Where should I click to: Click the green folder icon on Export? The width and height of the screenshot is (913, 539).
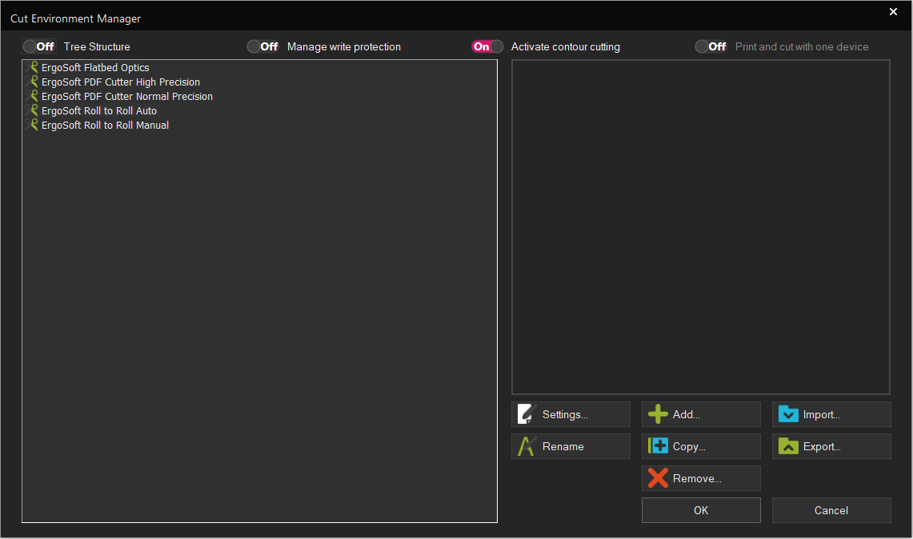pyautogui.click(x=788, y=446)
